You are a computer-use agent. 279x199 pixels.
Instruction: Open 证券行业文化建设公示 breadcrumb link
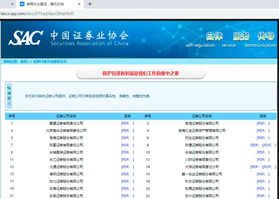[50, 62]
